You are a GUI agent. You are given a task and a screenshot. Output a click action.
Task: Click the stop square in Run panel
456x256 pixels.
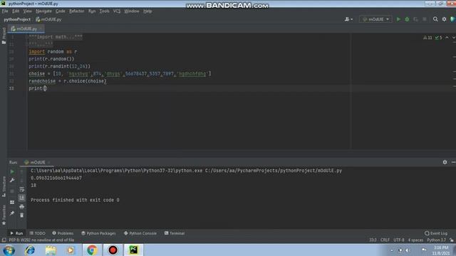coord(12,191)
